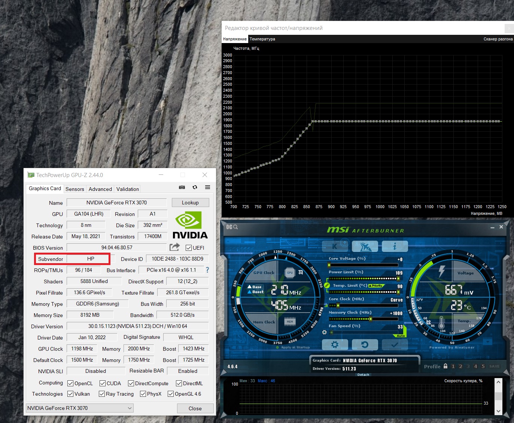This screenshot has width=514, height=423.
Task: Click the Detach button in Afterburner
Action: point(363,375)
